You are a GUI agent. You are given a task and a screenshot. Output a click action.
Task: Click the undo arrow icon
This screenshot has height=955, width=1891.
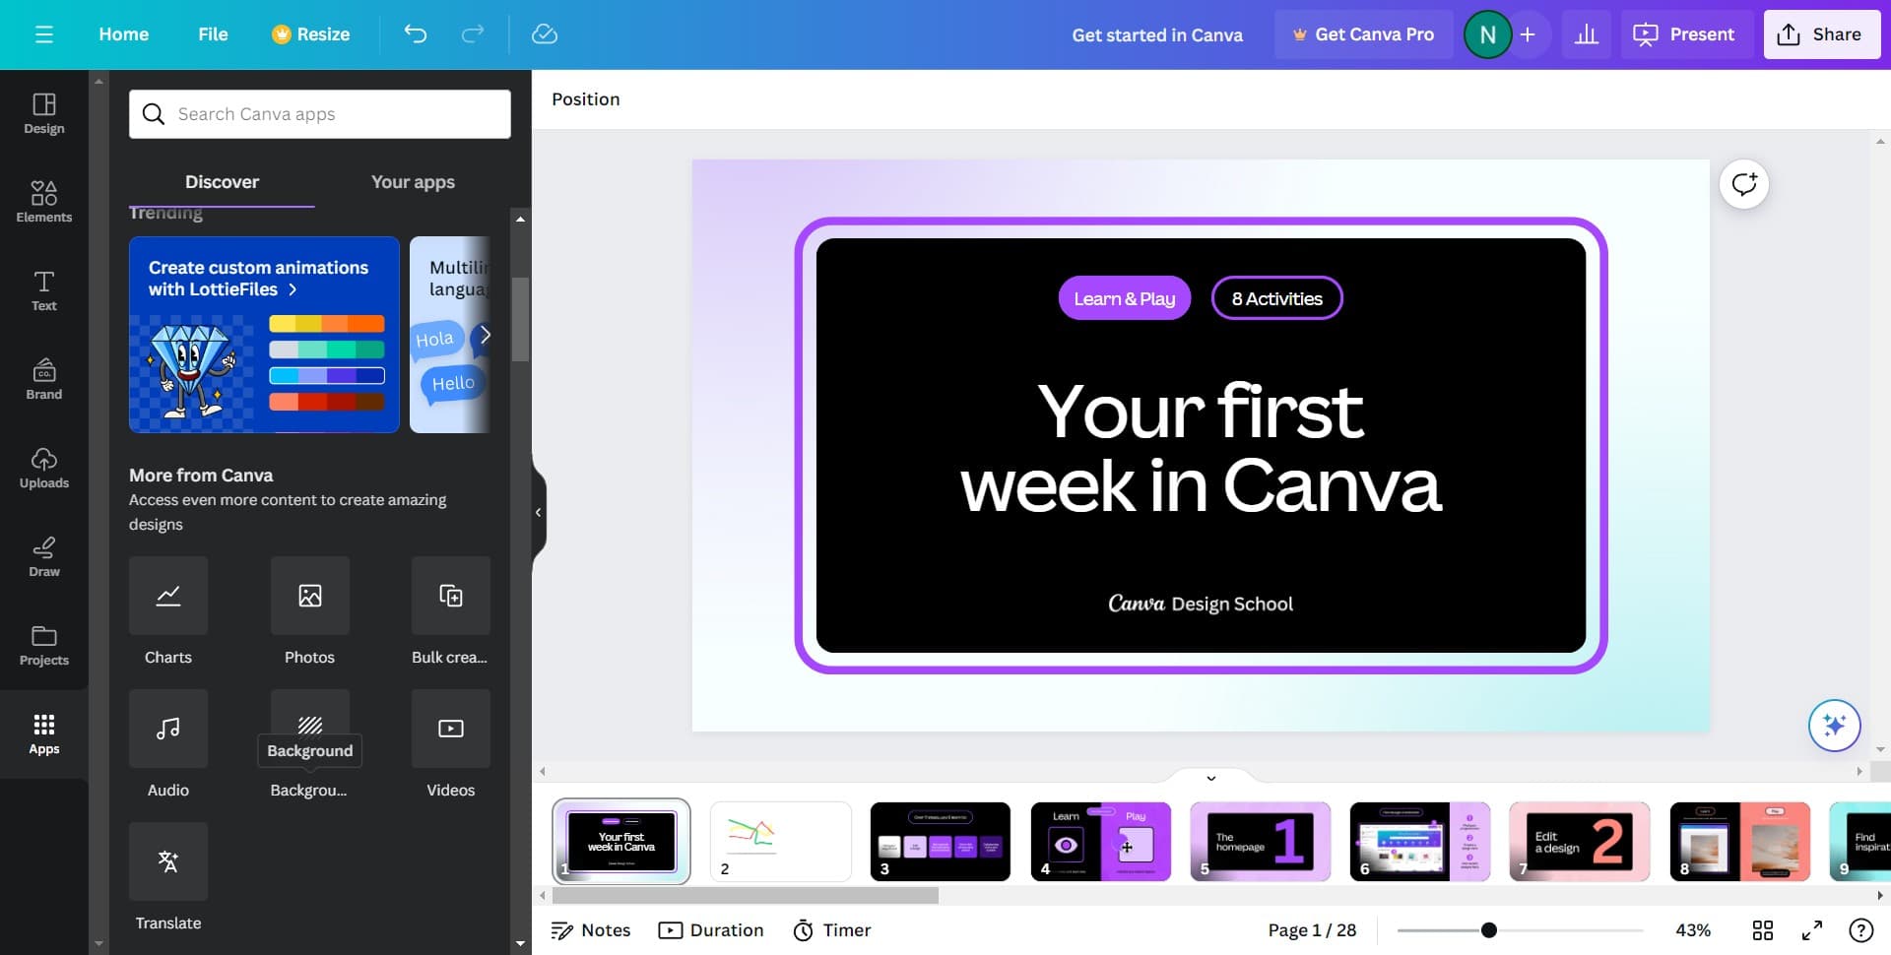(x=416, y=34)
